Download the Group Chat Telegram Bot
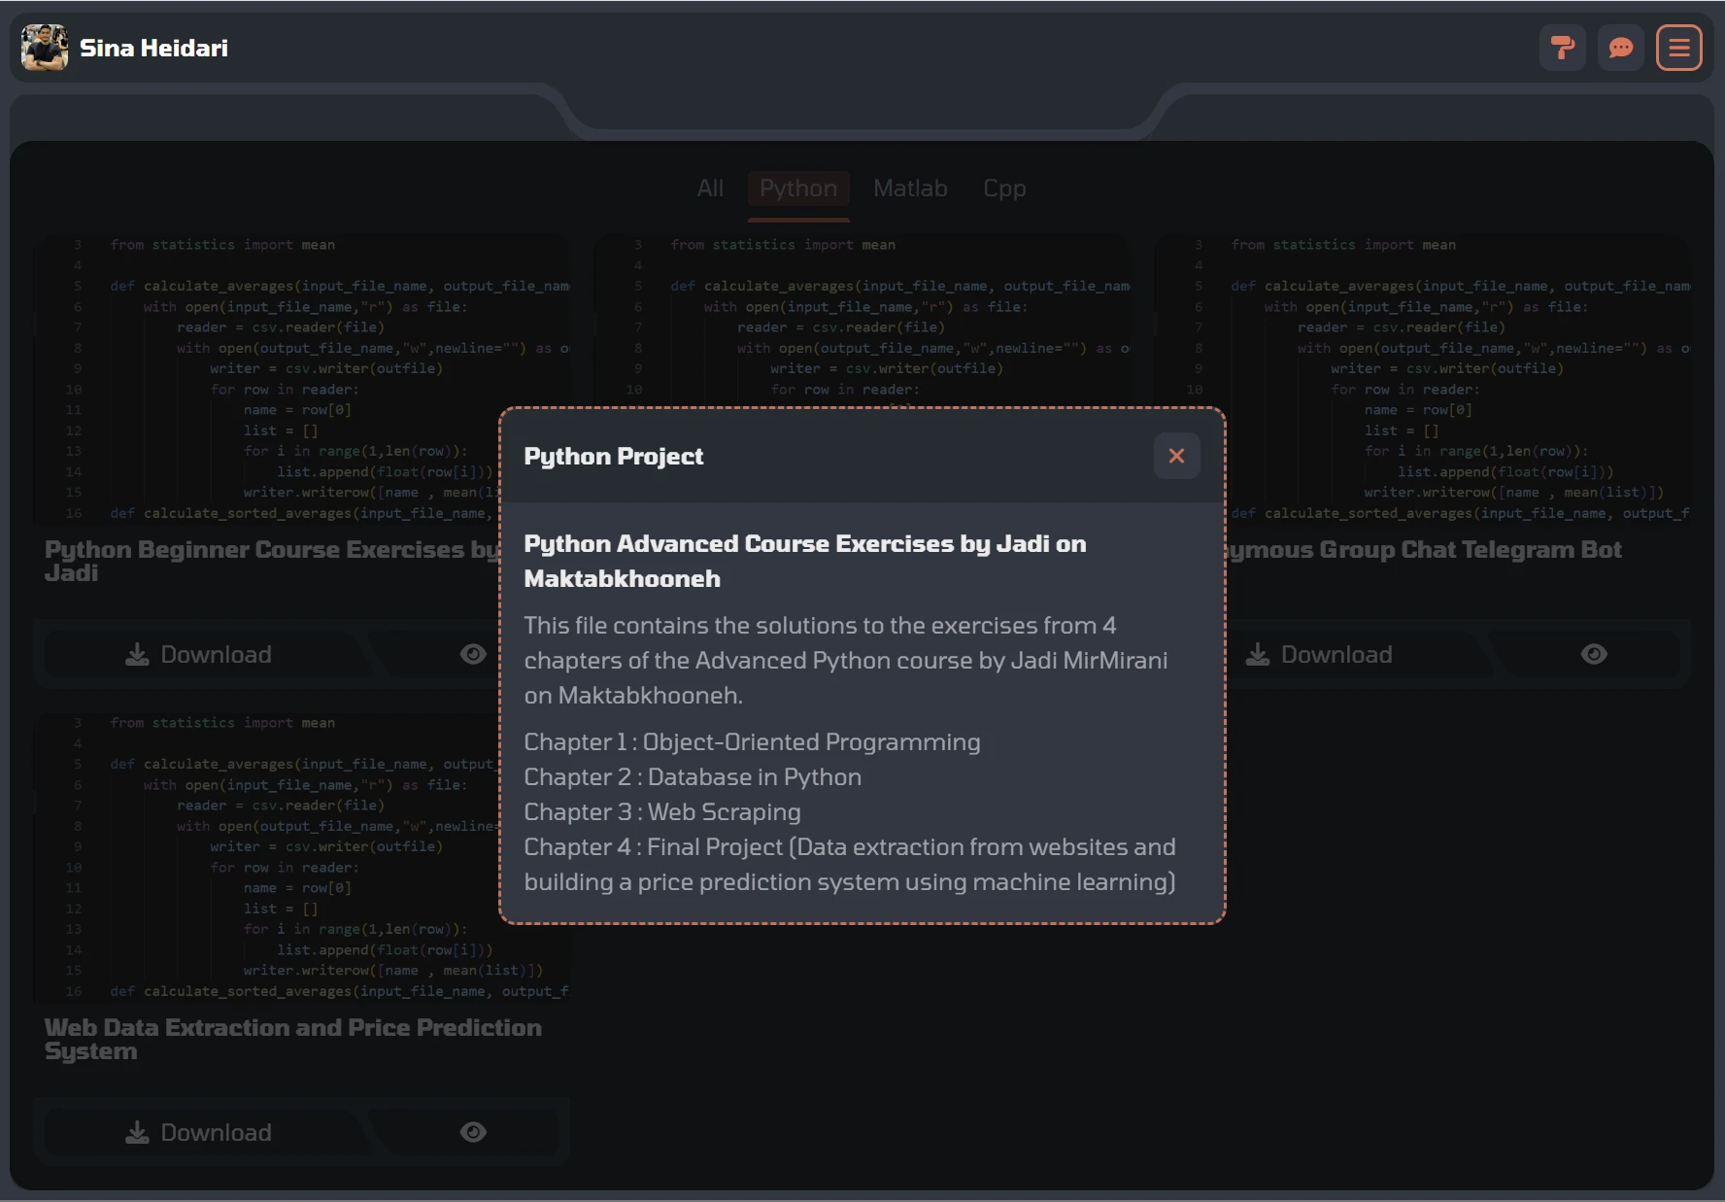Screen dimensions: 1725x1202 pos(1319,654)
